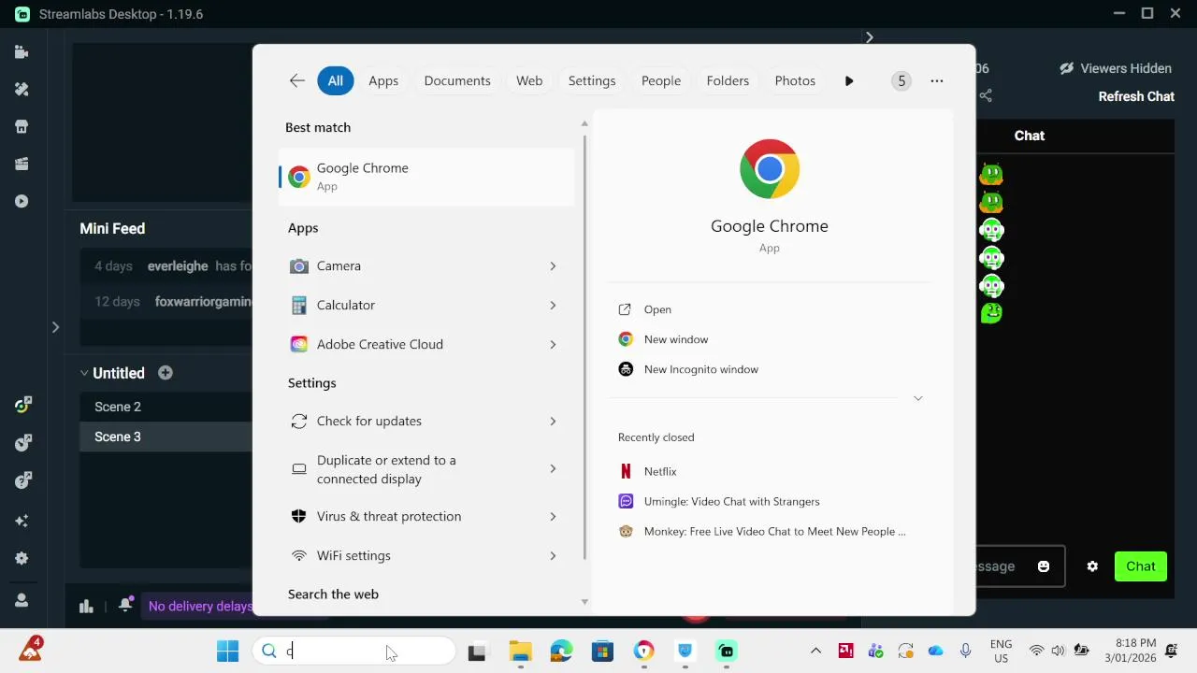Open File Explorer from the taskbar
This screenshot has height=673, width=1197.
[x=520, y=652]
